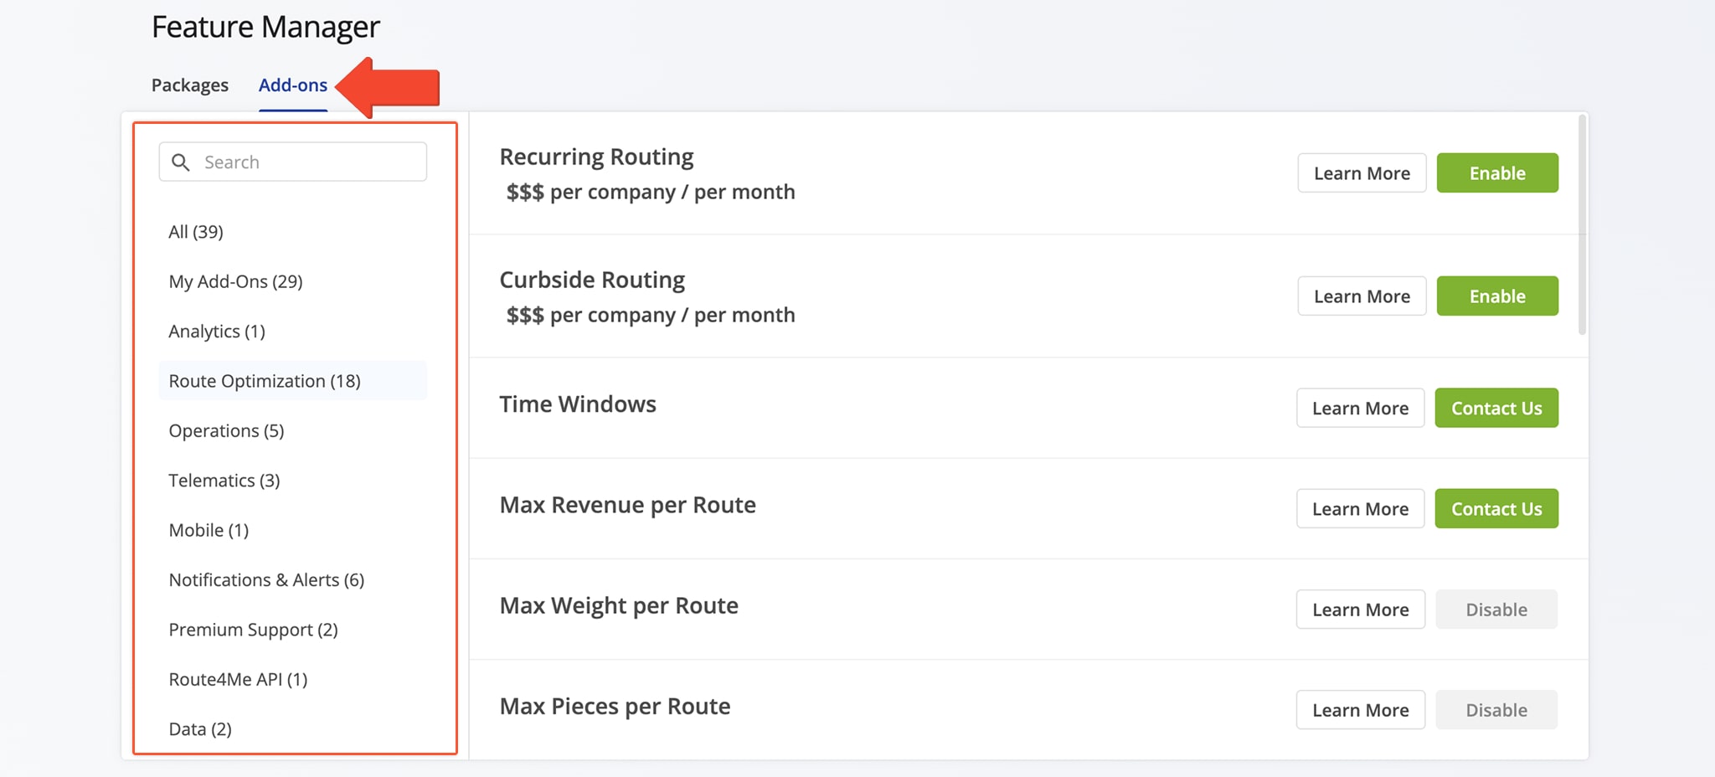The image size is (1715, 777).
Task: Select Telematics (3) in sidebar
Action: coord(224,481)
